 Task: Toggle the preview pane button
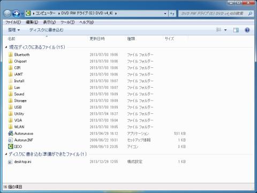coord(236,30)
